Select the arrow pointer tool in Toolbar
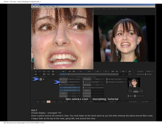The width and height of the screenshot is (162, 125). point(44,79)
